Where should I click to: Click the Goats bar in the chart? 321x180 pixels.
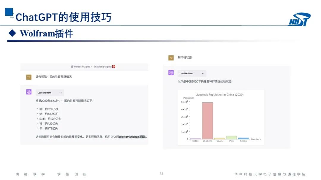point(219,139)
